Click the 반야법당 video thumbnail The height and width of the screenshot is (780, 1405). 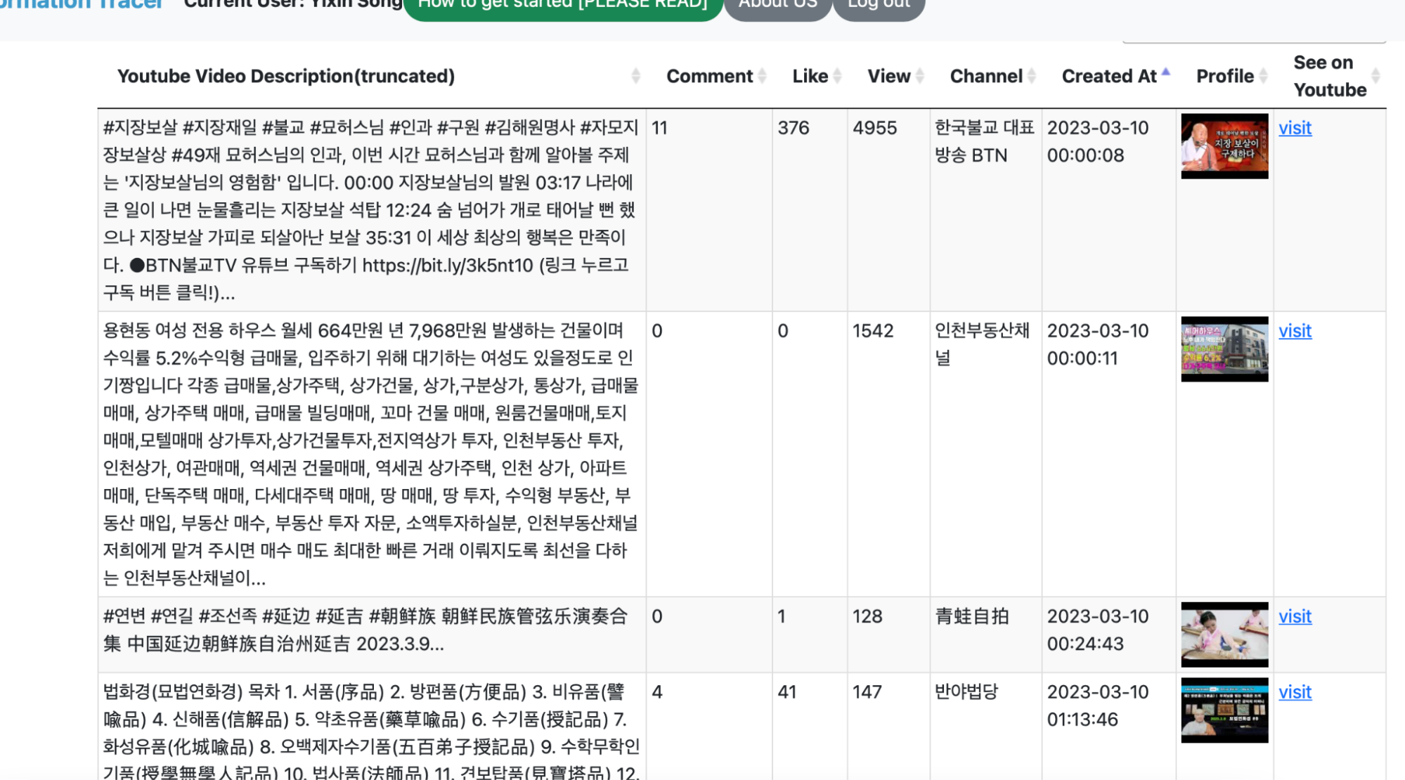click(x=1224, y=710)
